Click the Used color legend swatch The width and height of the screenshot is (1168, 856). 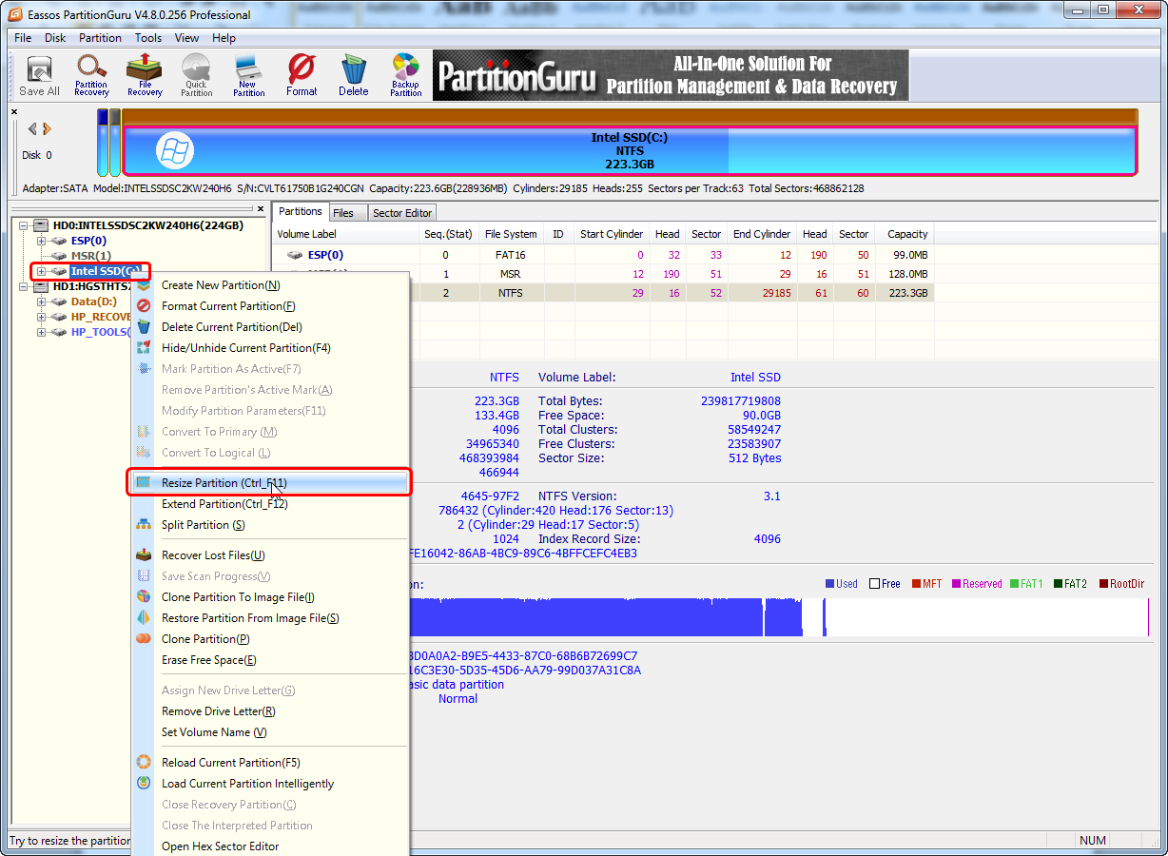pos(830,584)
